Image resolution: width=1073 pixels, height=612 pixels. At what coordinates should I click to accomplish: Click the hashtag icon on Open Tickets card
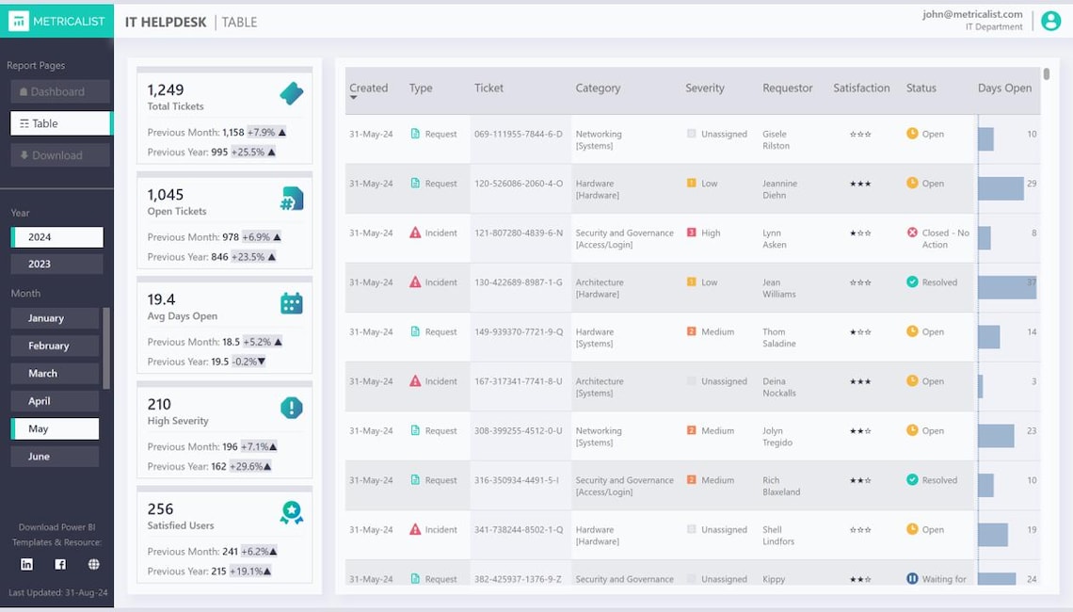(291, 199)
